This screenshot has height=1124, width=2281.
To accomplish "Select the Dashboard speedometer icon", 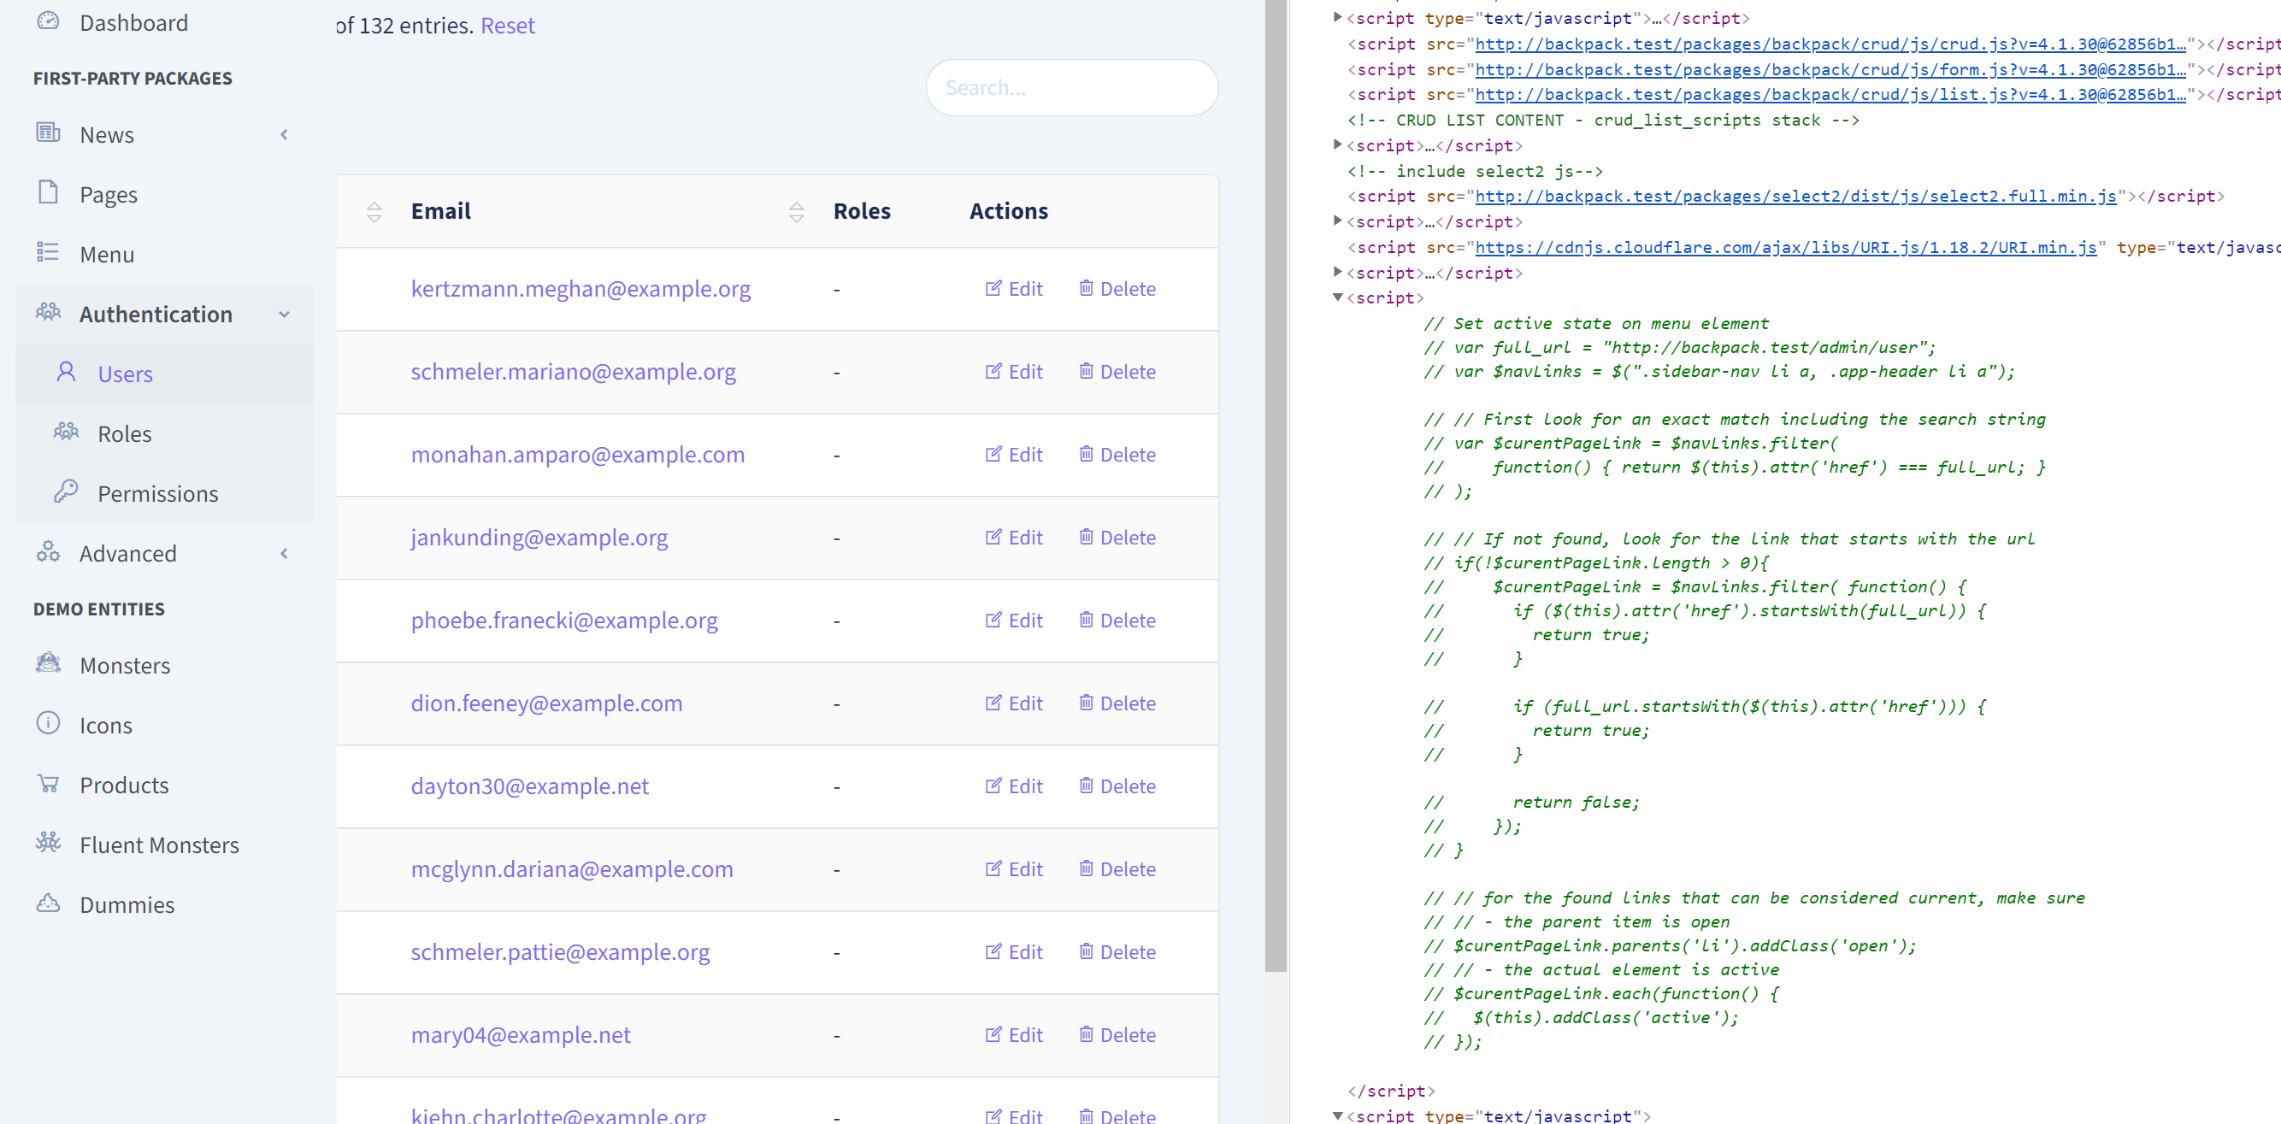I will (50, 21).
